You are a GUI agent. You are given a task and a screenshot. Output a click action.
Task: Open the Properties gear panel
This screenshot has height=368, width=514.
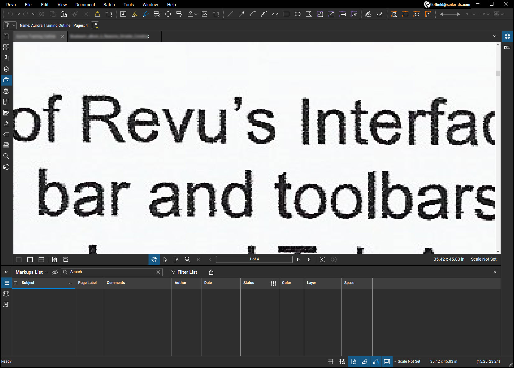[507, 36]
